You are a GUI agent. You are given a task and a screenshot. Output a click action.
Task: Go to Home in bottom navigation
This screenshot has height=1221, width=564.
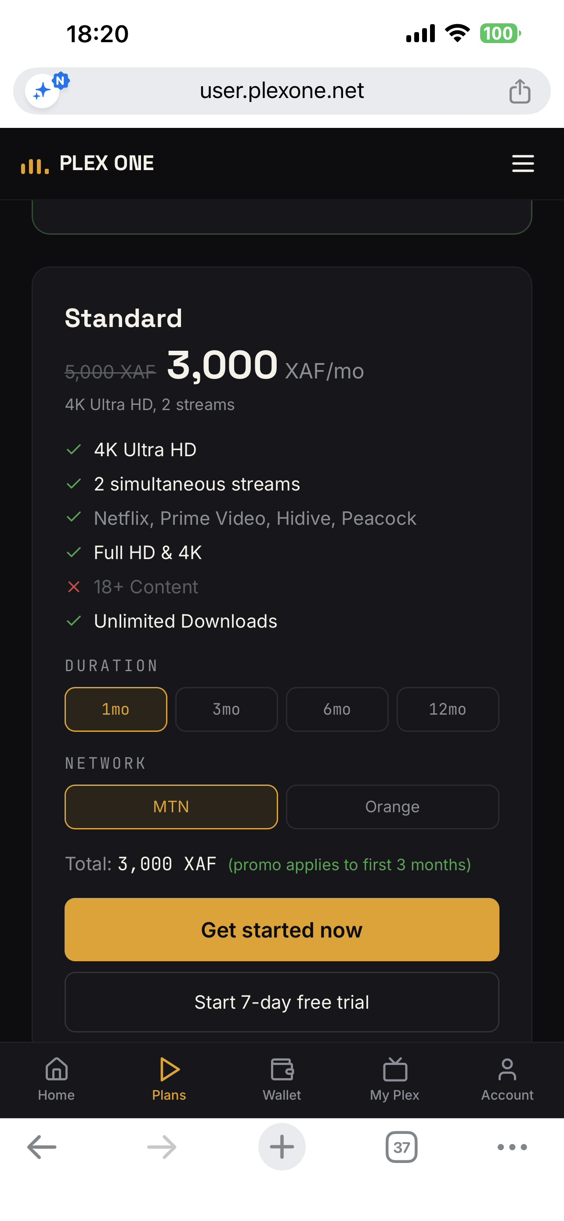click(56, 1079)
